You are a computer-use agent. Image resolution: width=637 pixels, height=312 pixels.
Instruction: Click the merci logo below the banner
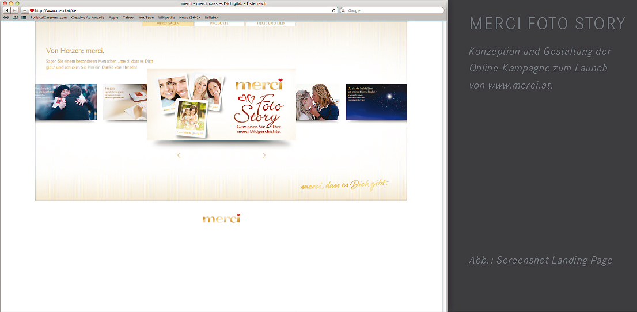click(221, 219)
